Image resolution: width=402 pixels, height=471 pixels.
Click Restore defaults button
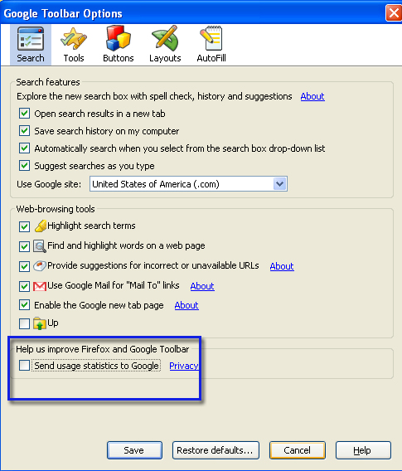pos(216,450)
